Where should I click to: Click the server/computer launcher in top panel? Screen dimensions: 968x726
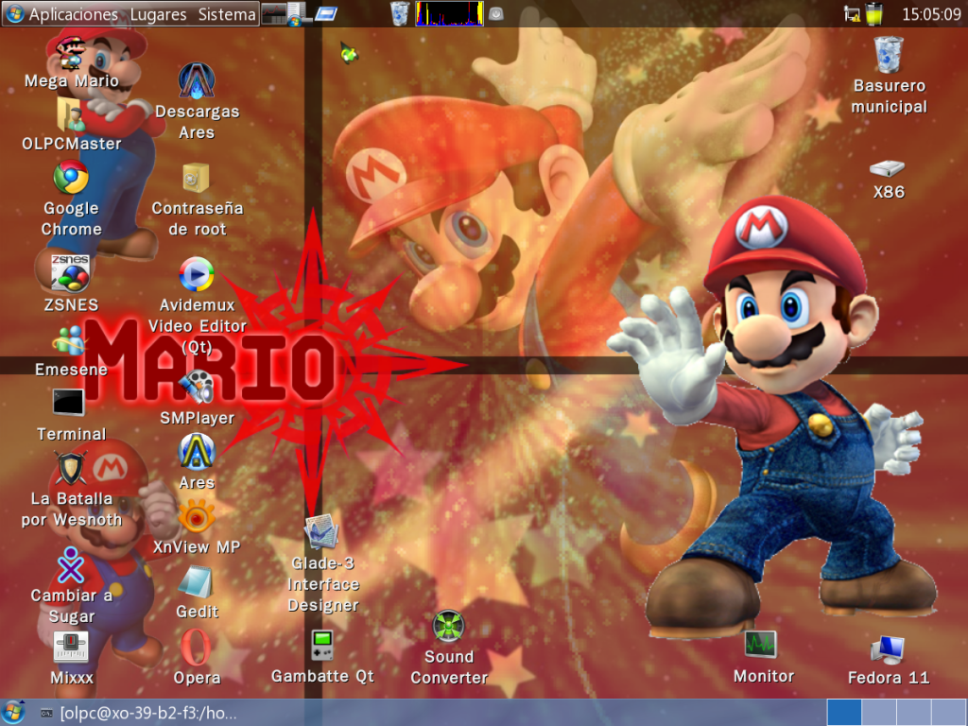299,13
